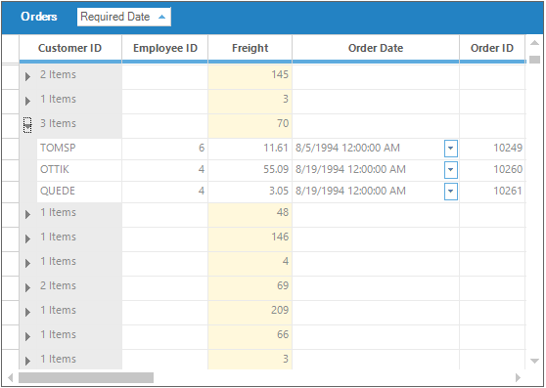This screenshot has height=388, width=546.
Task: Click freight value 3.05
Action: (250, 192)
